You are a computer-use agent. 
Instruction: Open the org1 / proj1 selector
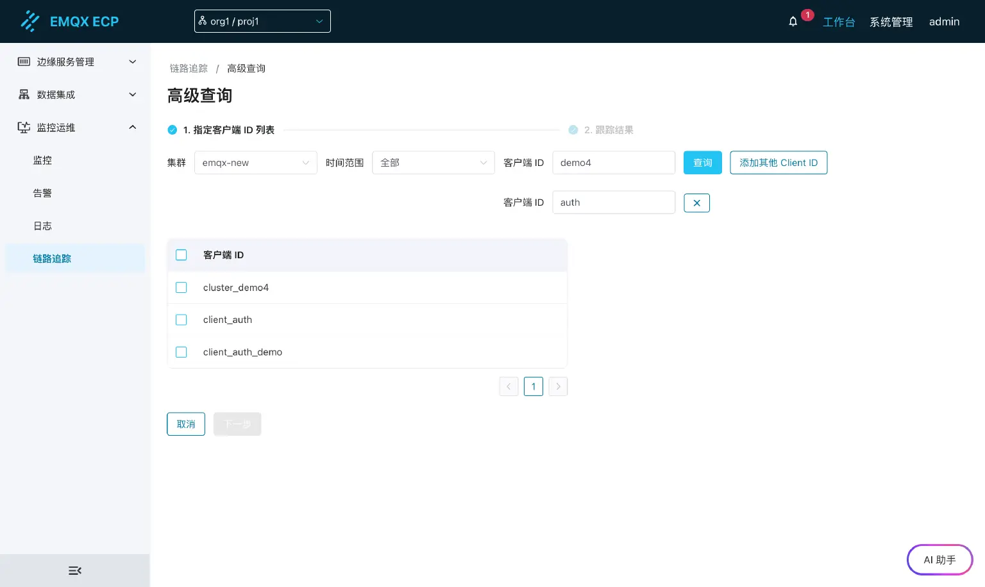[x=262, y=21]
